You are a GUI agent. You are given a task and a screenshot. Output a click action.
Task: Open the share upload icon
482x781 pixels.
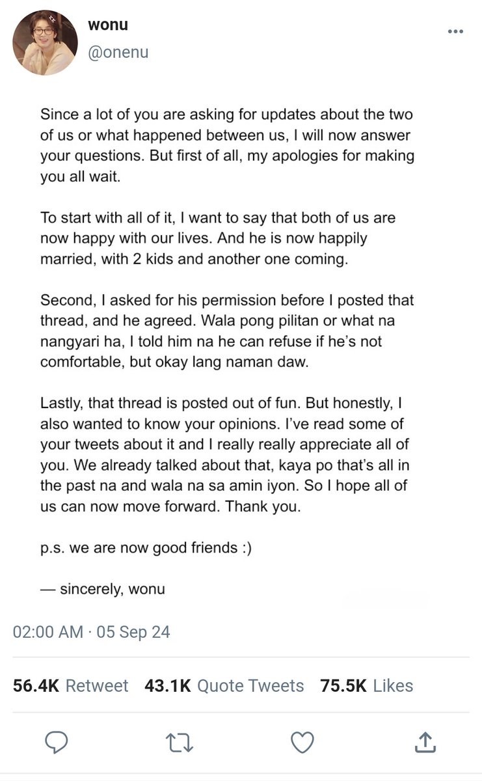(425, 741)
